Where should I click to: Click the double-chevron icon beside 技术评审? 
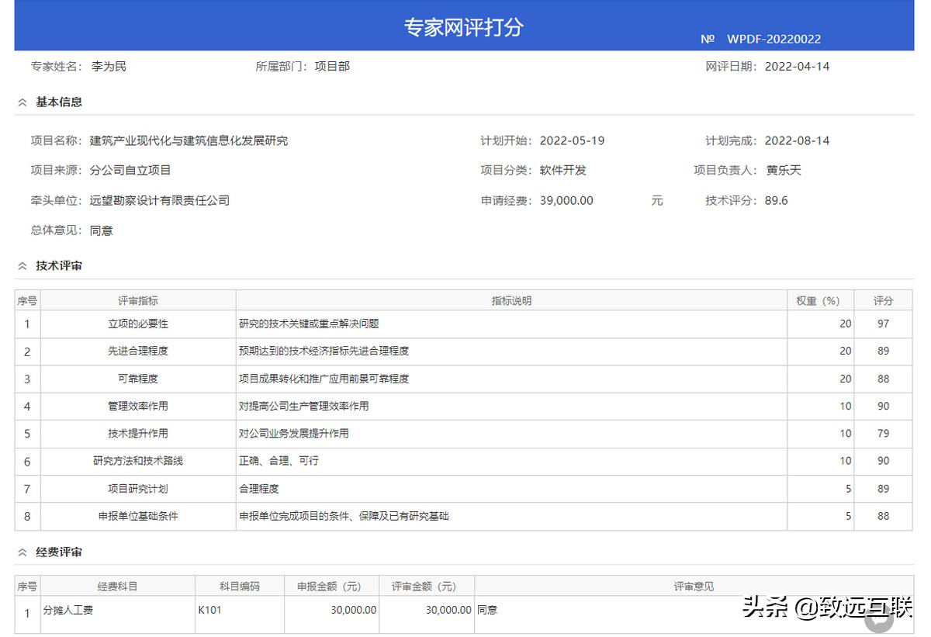click(22, 265)
